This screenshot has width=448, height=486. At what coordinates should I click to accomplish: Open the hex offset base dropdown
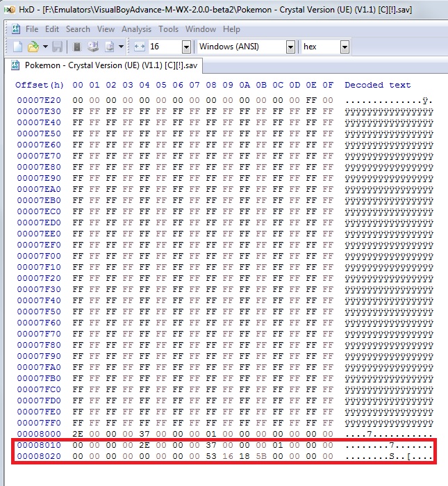coord(344,47)
